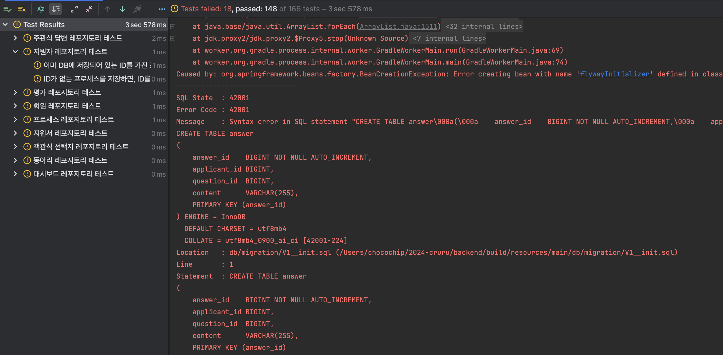Collapse 지원자 레포지토리 테스트 node
This screenshot has width=723, height=355.
(x=15, y=52)
